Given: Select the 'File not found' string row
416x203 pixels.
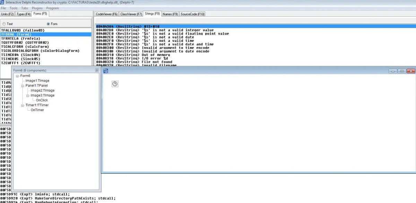Looking at the screenshot, I should click(x=255, y=62).
